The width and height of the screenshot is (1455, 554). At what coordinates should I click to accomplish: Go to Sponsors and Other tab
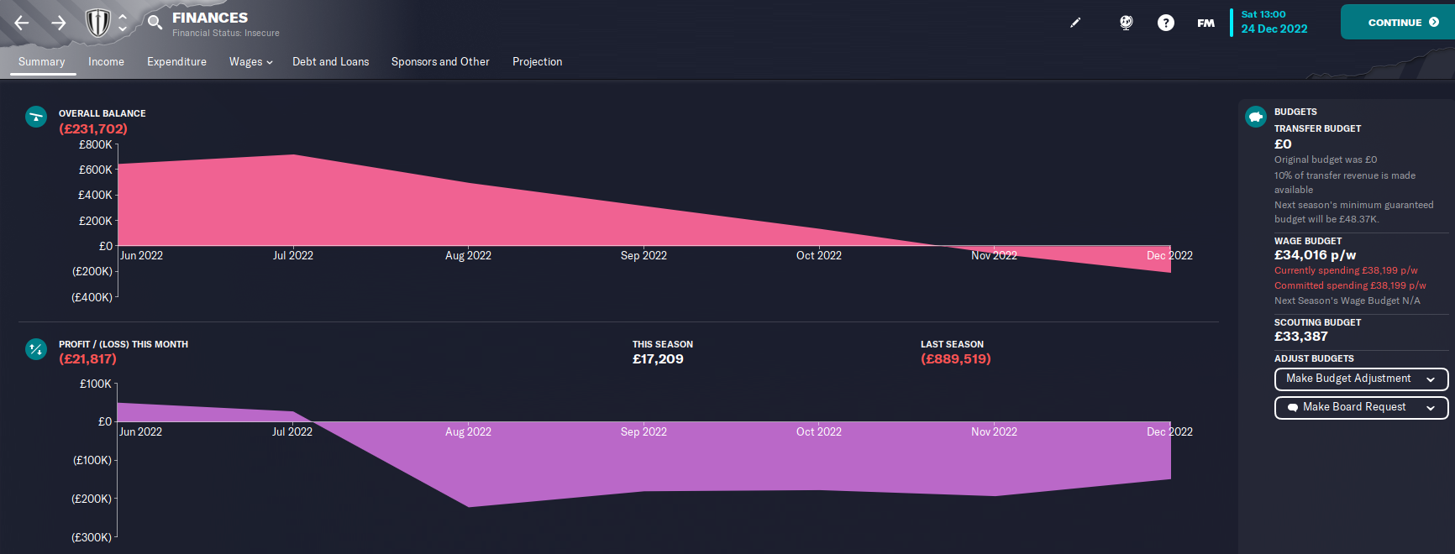pyautogui.click(x=440, y=62)
